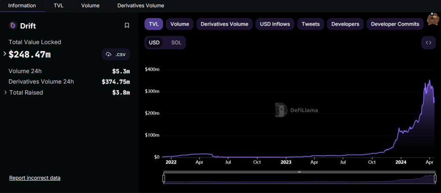Click the $374.75m derivatives volume value
441x193 pixels.
115,81
